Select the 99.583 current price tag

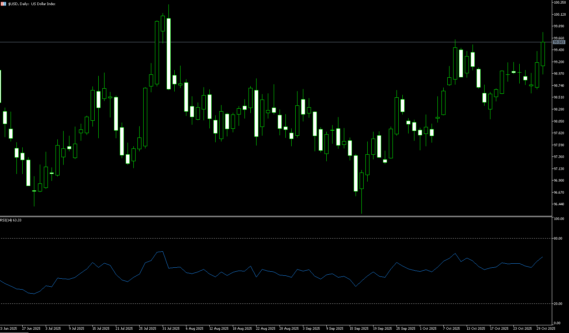[x=559, y=42]
